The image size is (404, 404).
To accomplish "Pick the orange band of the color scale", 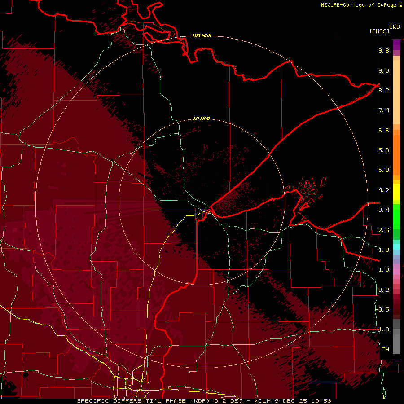I will (x=396, y=155).
